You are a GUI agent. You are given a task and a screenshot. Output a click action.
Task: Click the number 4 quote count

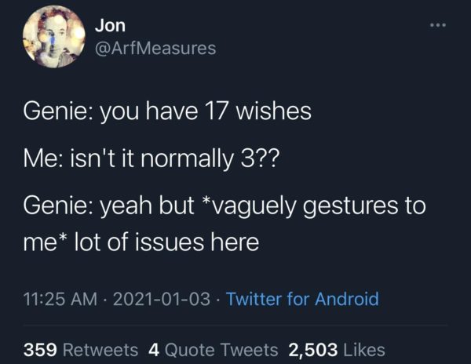(x=152, y=348)
